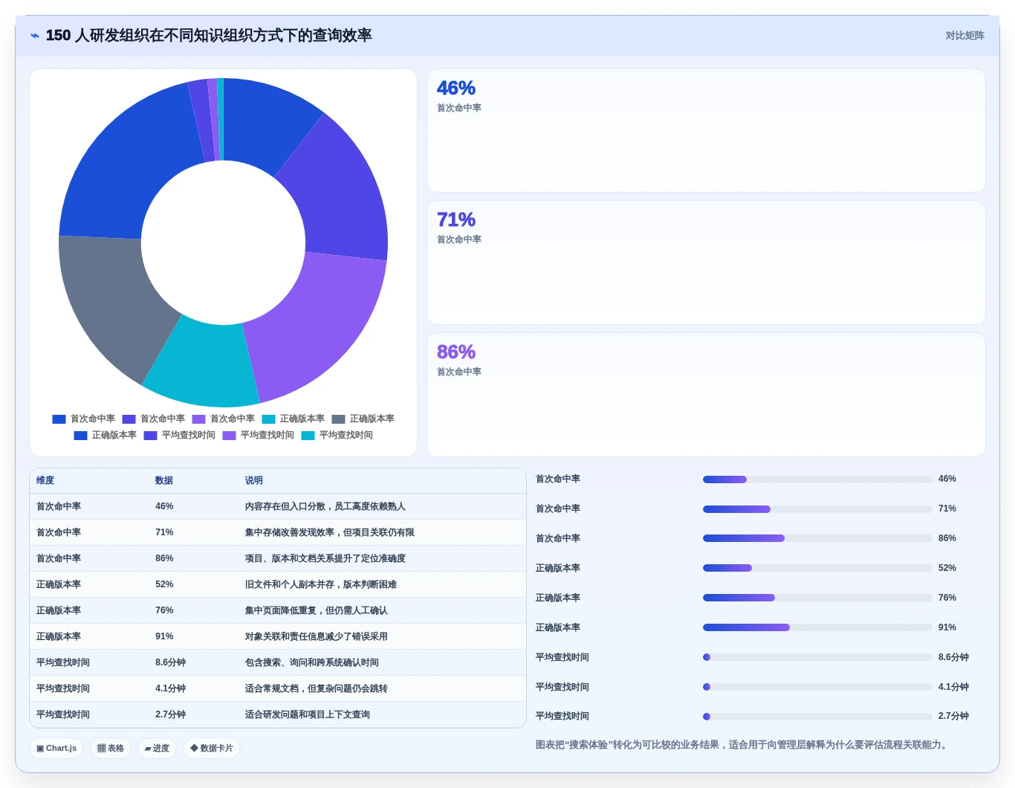This screenshot has width=1015, height=788.
Task: Click the footer note starting 图表把“搜索体验”
Action: pyautogui.click(x=743, y=745)
